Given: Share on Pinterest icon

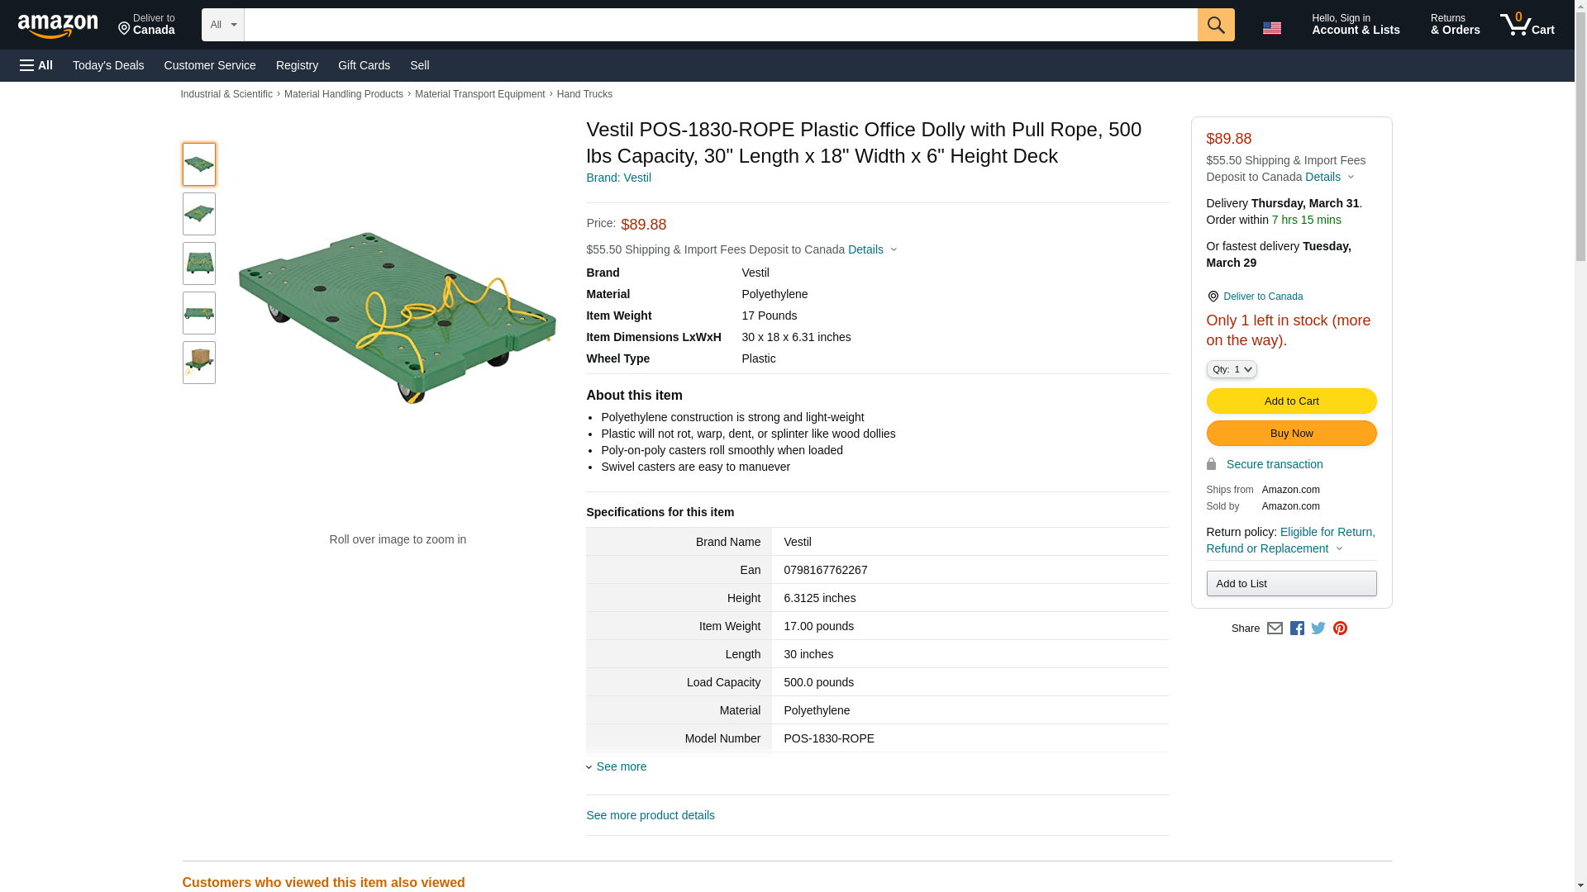Looking at the screenshot, I should coord(1340,629).
